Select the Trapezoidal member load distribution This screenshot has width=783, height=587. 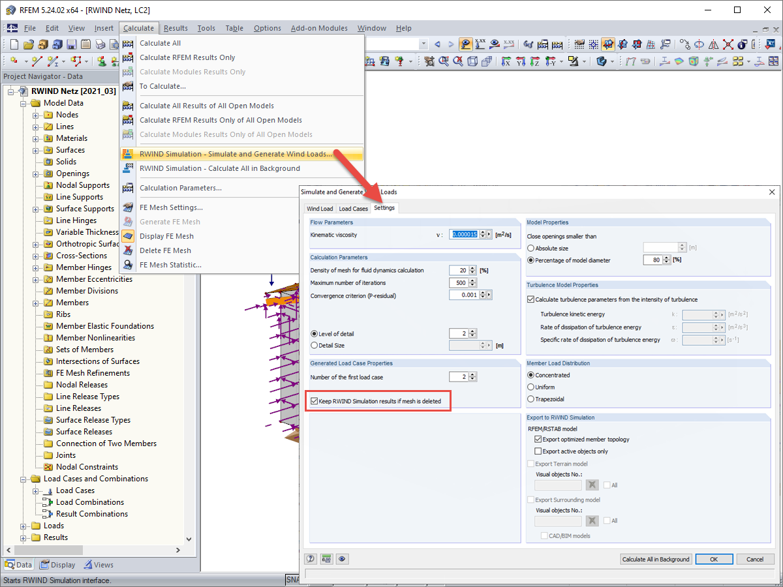(x=530, y=399)
